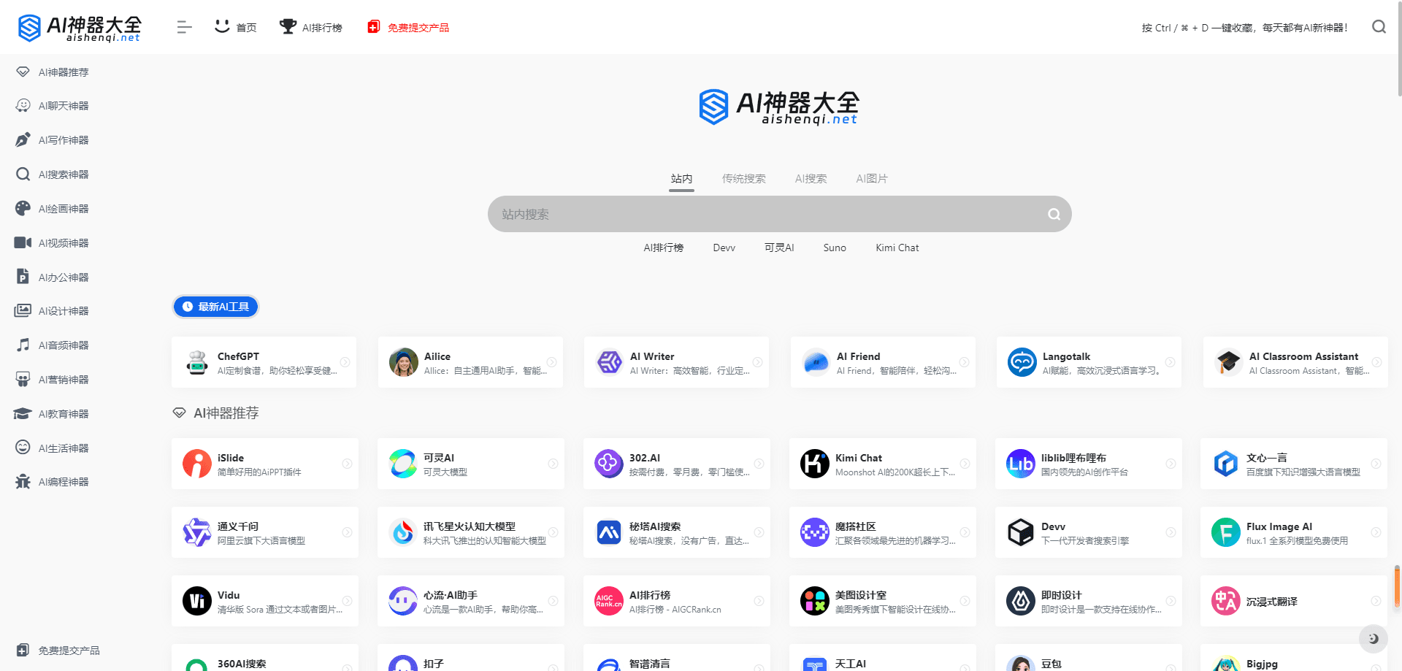This screenshot has height=671, width=1402.
Task: Click the sidebar collapse hamburger icon
Action: [184, 27]
